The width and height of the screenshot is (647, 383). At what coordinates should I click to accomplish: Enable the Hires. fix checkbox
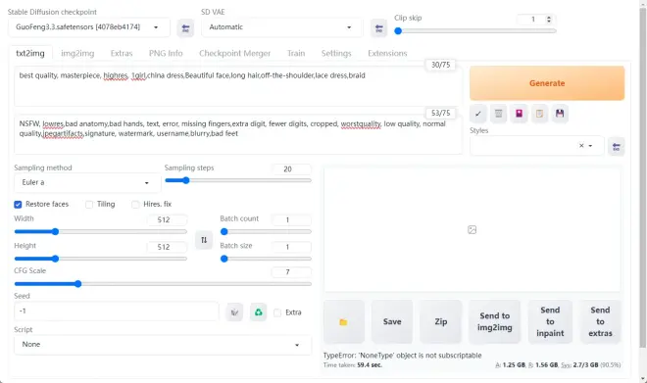tap(135, 205)
